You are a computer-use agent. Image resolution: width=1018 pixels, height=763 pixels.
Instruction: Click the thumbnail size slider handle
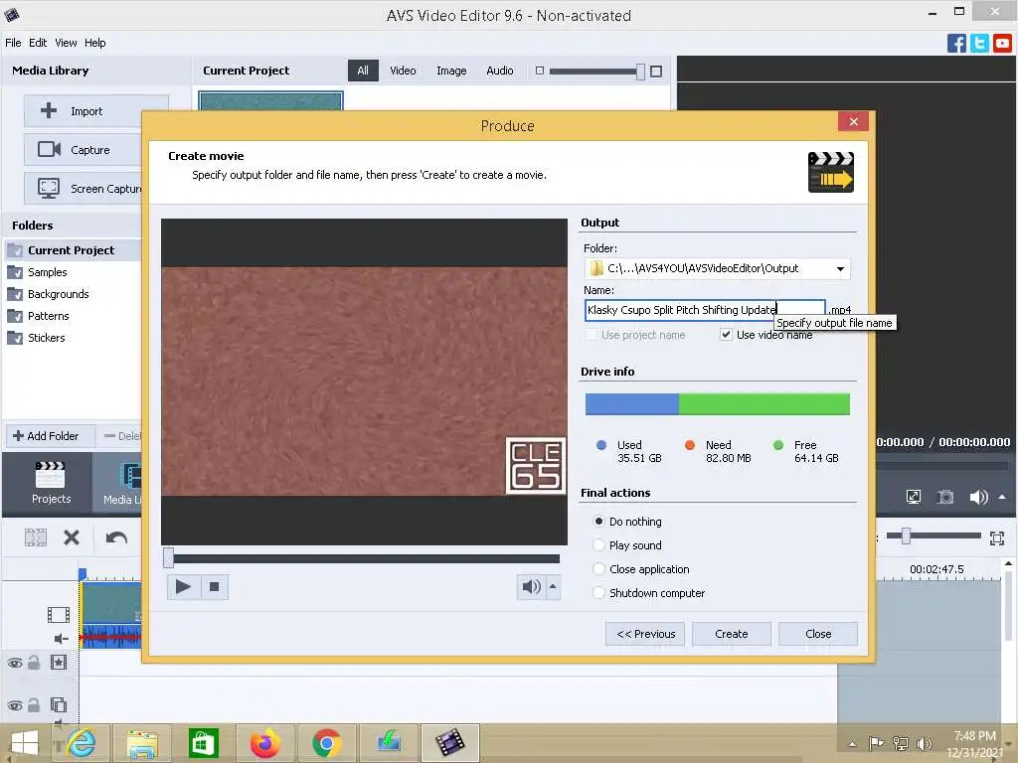tap(641, 72)
